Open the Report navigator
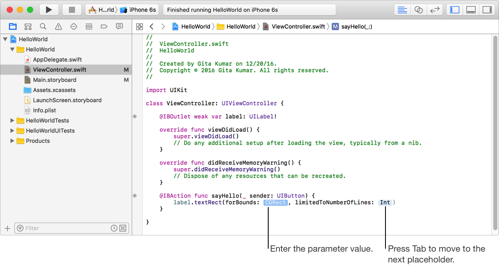Screen dimensions: 499x267 coord(119,26)
